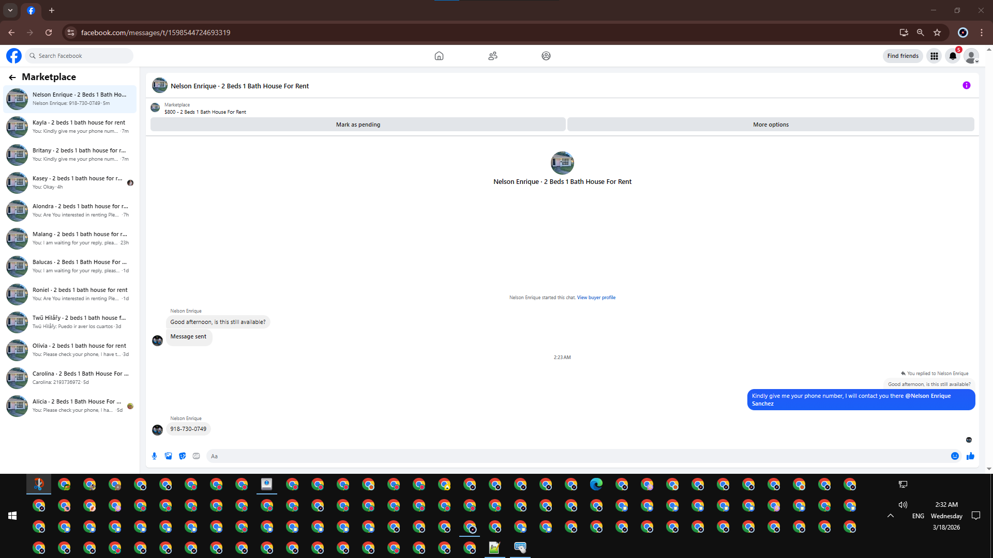Screen dimensions: 993x558
Task: Open the account profile avatar menu
Action: tap(971, 56)
